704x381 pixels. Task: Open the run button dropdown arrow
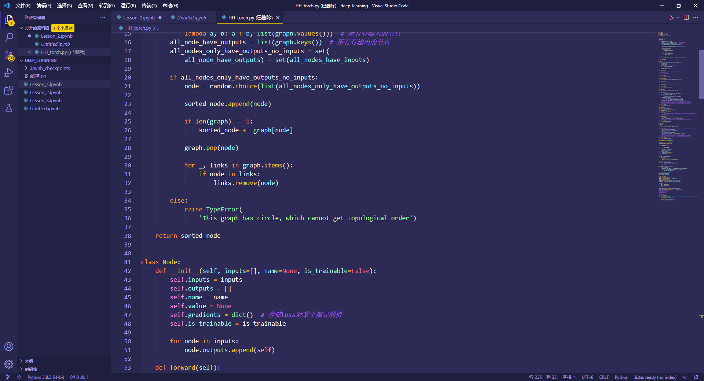(x=678, y=18)
